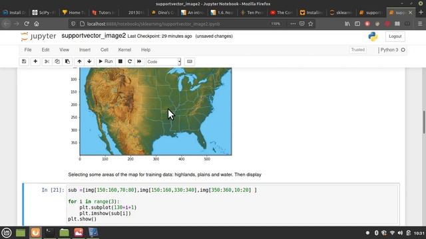426x239 pixels.
Task: Open Firefox library icon
Action: click(x=347, y=24)
